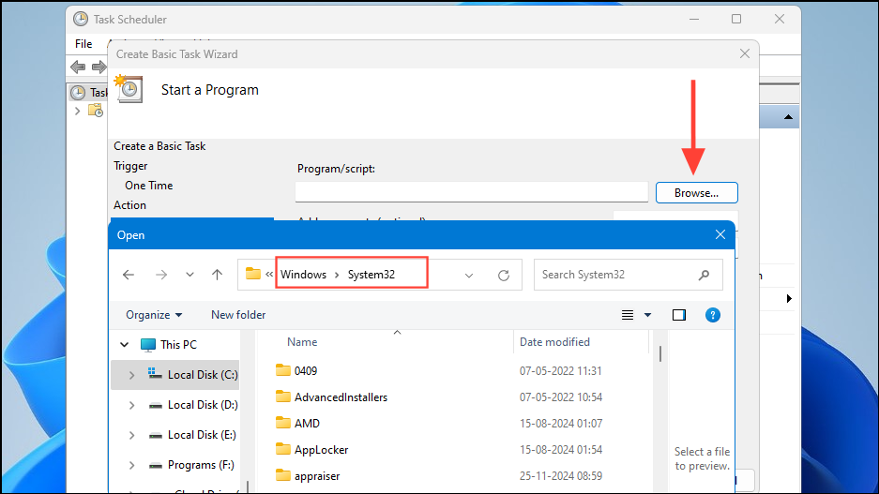The width and height of the screenshot is (879, 494).
Task: Click the AMD folder icon
Action: [283, 423]
